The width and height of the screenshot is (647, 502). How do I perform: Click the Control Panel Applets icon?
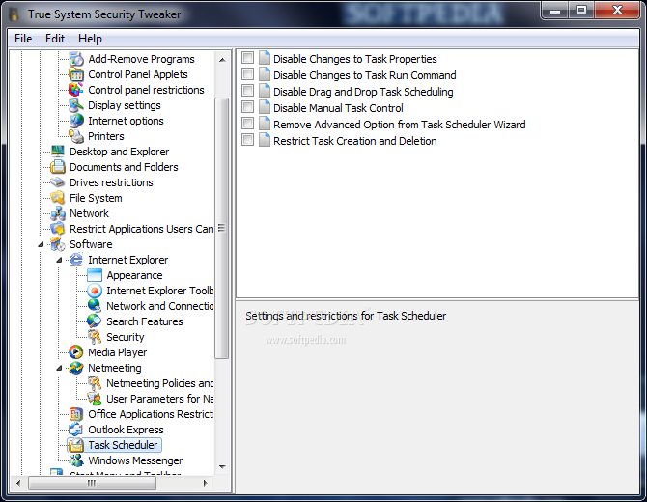point(76,74)
